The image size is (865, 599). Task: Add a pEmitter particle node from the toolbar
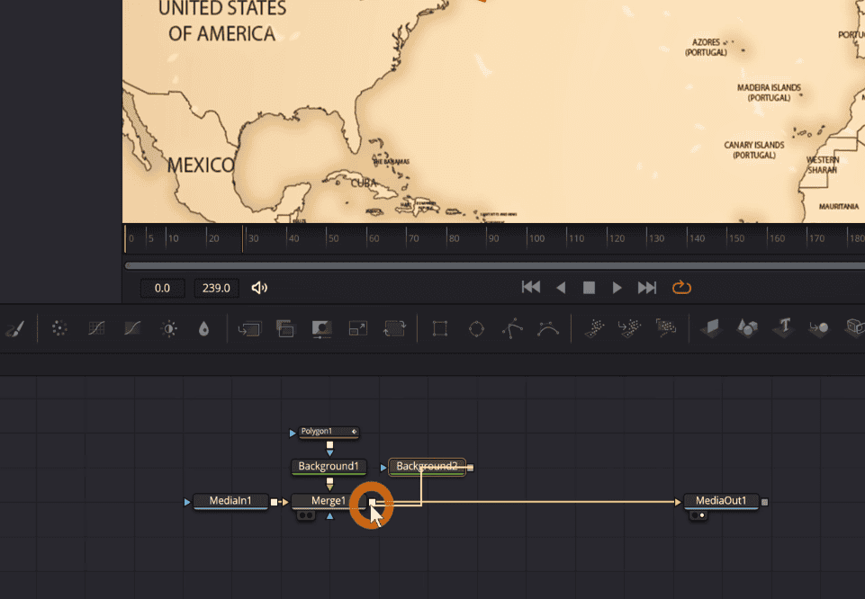point(593,328)
